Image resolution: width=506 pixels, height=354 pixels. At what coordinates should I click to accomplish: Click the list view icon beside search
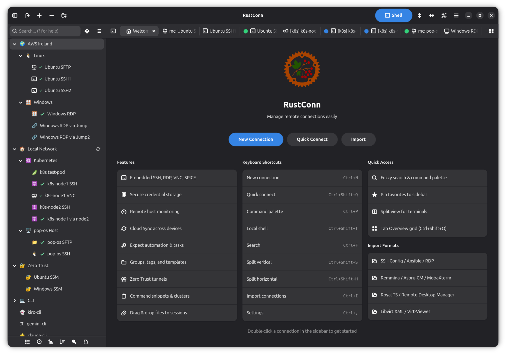click(99, 31)
